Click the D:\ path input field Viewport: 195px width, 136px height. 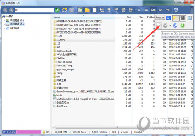tap(34, 10)
